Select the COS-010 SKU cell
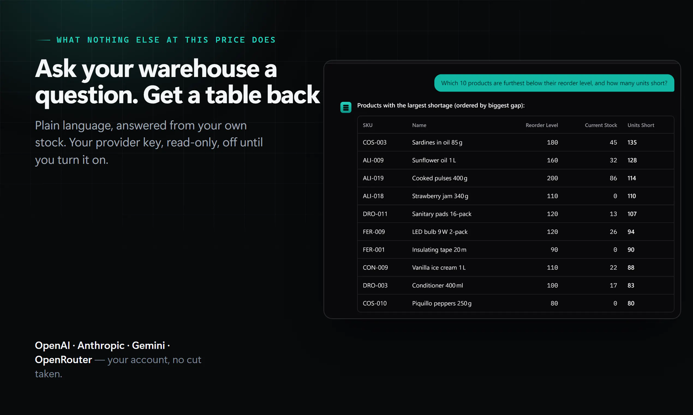Image resolution: width=693 pixels, height=415 pixels. [x=374, y=303]
